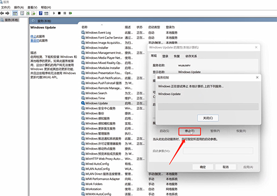The width and height of the screenshot is (277, 196).
Task: Click the Stop Service square icon
Action: tap(60, 13)
